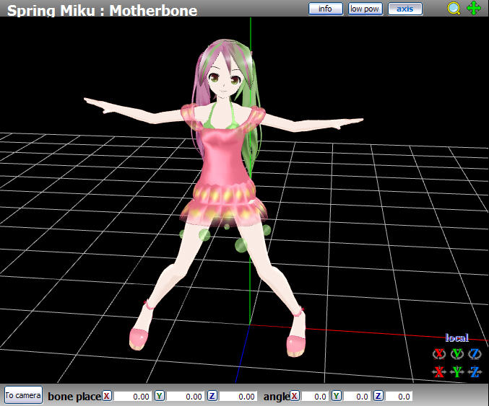
Task: Click the Spring Miku : Motherbone title
Action: click(x=102, y=10)
